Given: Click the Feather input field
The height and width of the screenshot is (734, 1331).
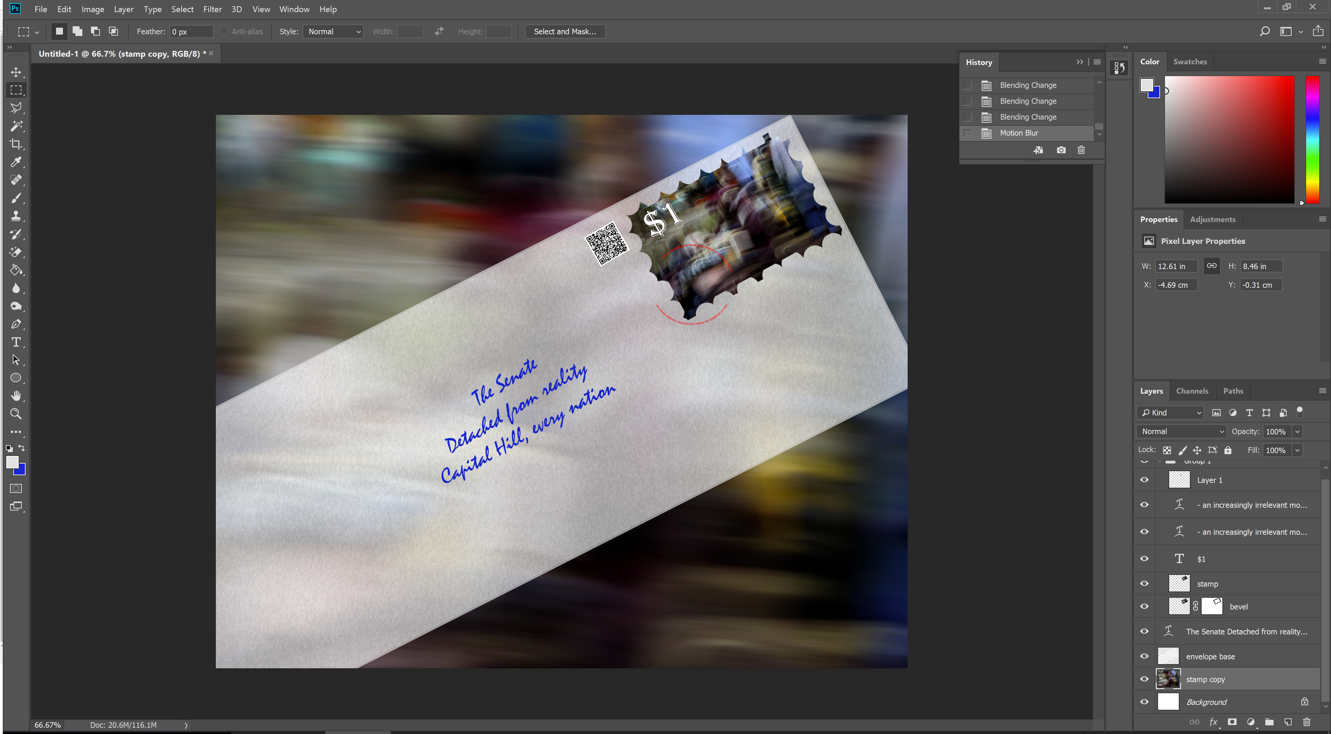Looking at the screenshot, I should coord(191,31).
